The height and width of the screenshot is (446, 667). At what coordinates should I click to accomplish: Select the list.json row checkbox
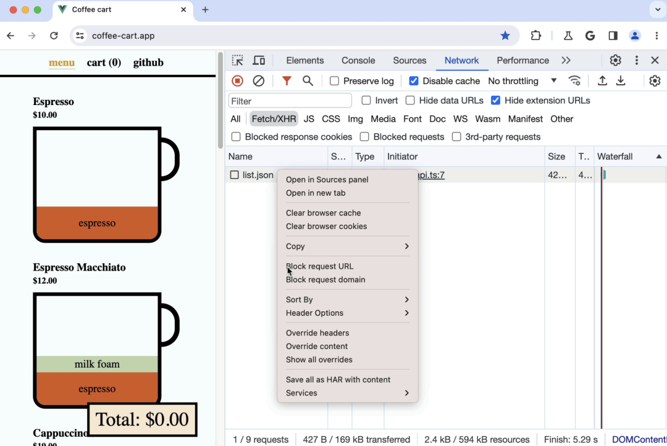pyautogui.click(x=235, y=175)
